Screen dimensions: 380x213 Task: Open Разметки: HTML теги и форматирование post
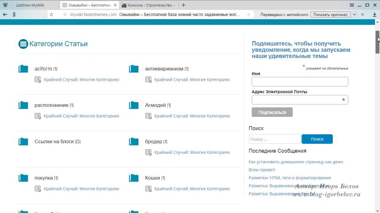[x=290, y=178]
